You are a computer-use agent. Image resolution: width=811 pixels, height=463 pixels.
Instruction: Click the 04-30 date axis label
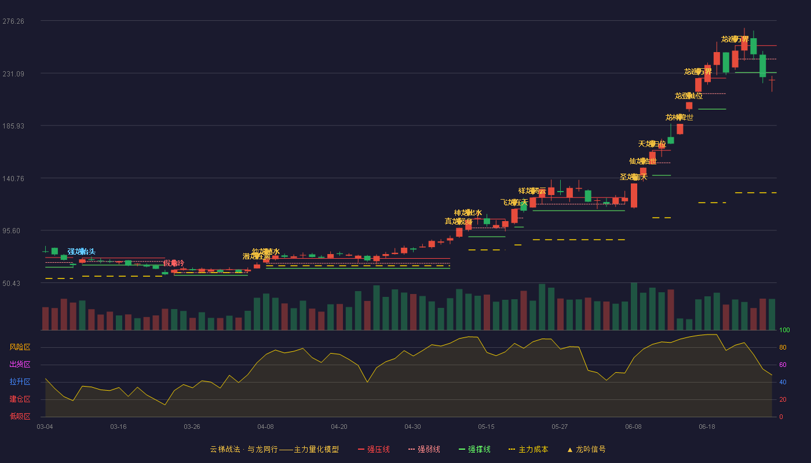click(x=412, y=427)
